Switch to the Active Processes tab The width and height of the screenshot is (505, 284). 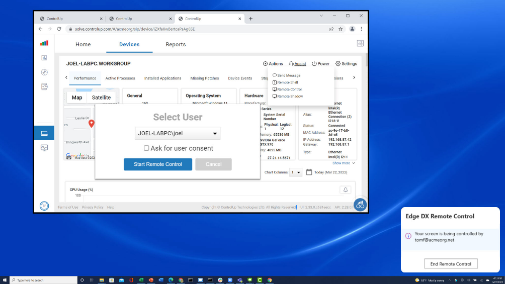[x=120, y=78]
